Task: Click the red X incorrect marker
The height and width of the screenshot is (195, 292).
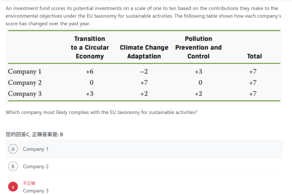Action: tap(13, 187)
